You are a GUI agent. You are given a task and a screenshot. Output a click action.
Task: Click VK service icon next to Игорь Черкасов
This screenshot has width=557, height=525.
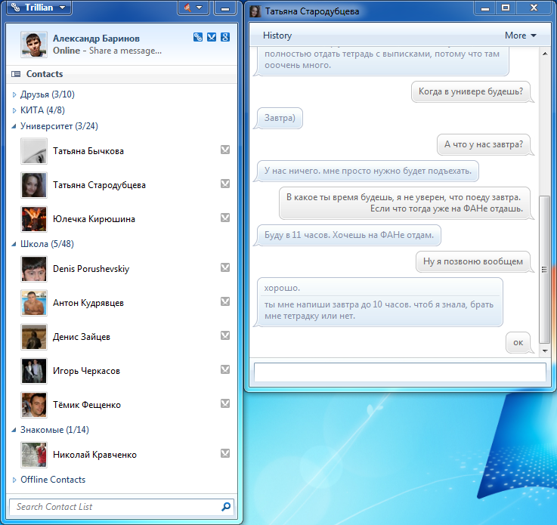pos(225,369)
